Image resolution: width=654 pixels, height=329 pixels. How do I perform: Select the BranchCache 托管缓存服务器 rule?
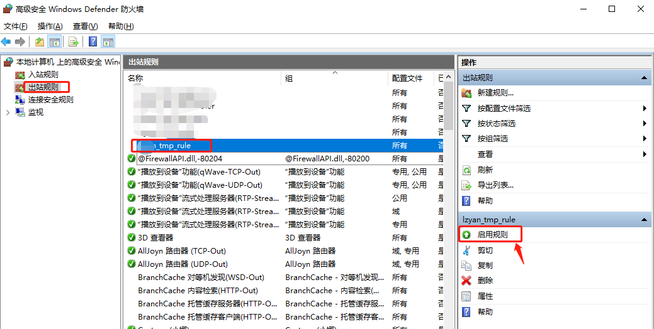point(284,304)
